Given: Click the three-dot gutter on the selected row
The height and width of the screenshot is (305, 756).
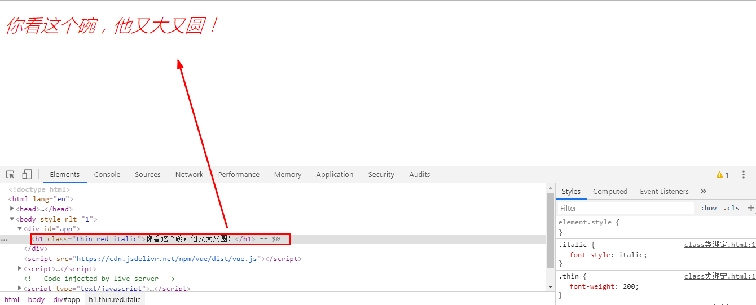Looking at the screenshot, I should point(5,240).
